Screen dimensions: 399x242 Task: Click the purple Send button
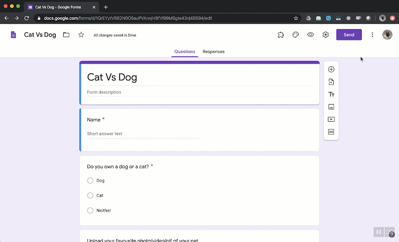click(x=349, y=35)
